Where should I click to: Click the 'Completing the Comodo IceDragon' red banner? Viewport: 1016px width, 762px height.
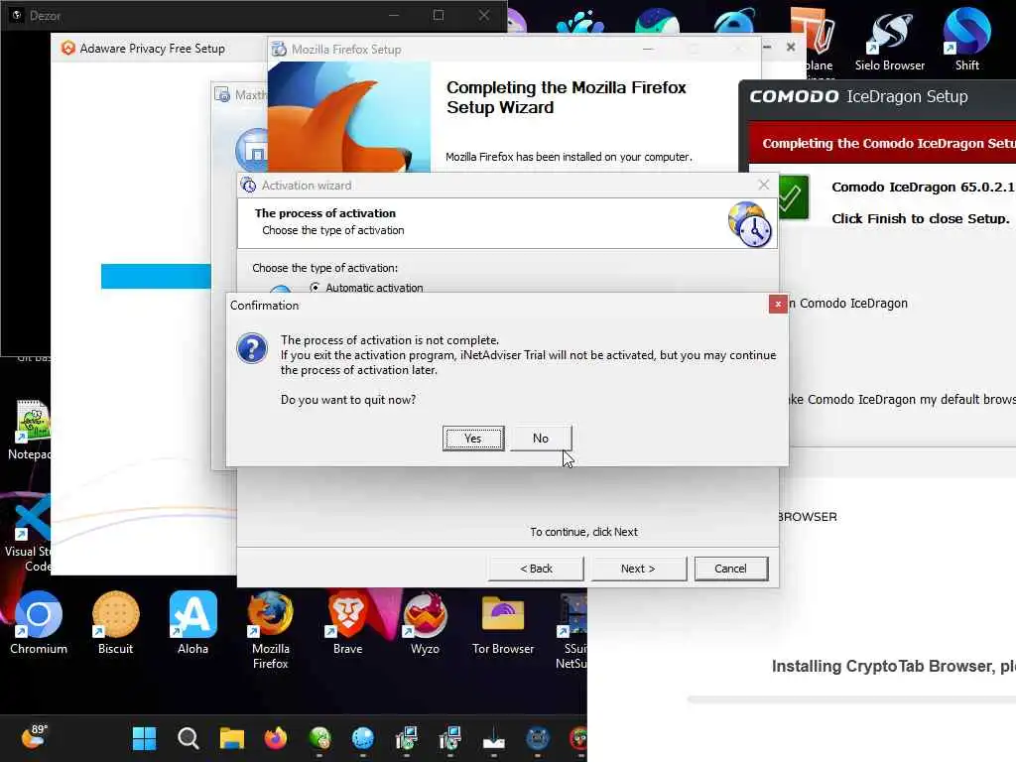pyautogui.click(x=882, y=143)
